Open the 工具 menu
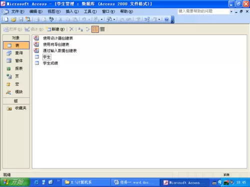 tap(90, 11)
